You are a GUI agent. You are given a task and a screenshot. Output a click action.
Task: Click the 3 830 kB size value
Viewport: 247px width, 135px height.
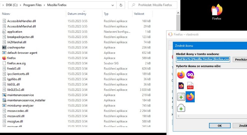click(145, 90)
